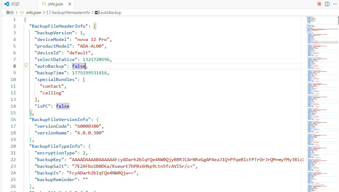Click the "backupIv" key

(48, 173)
